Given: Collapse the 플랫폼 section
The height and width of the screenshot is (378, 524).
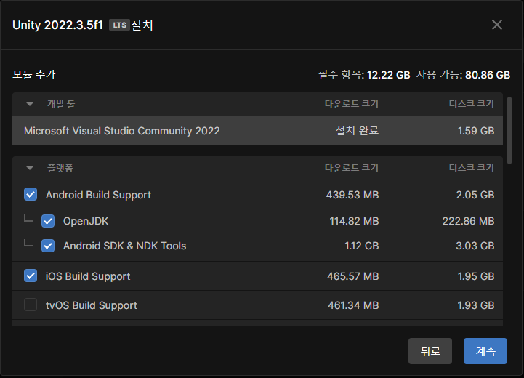Looking at the screenshot, I should coord(30,168).
